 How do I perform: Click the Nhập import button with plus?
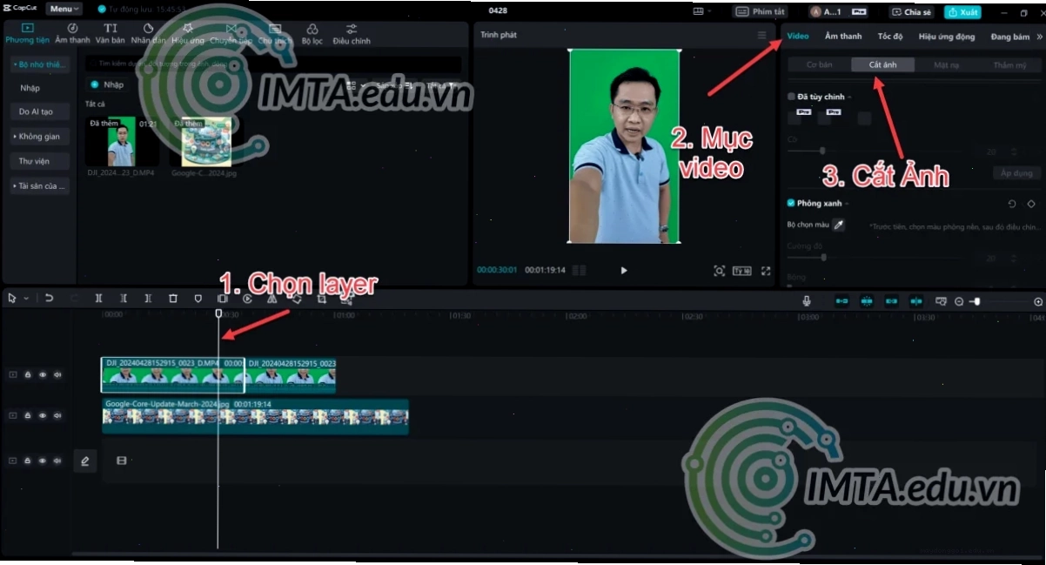coord(108,84)
